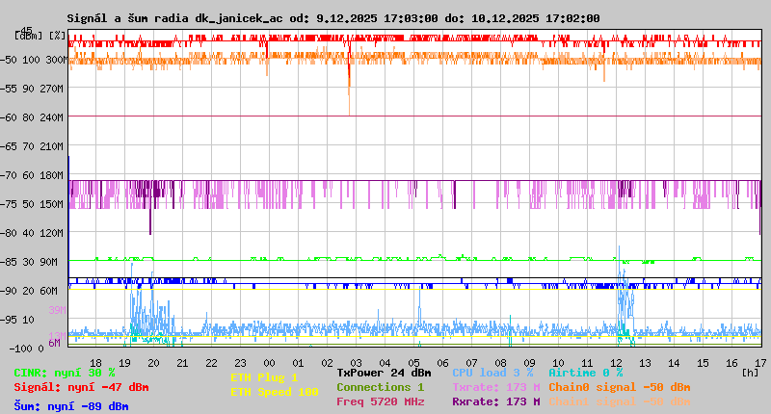Click the '19' hour label on time axis
This screenshot has width=771, height=414.
(125, 363)
